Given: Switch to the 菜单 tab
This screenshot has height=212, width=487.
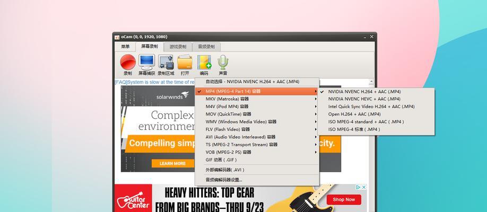Looking at the screenshot, I should (125, 47).
